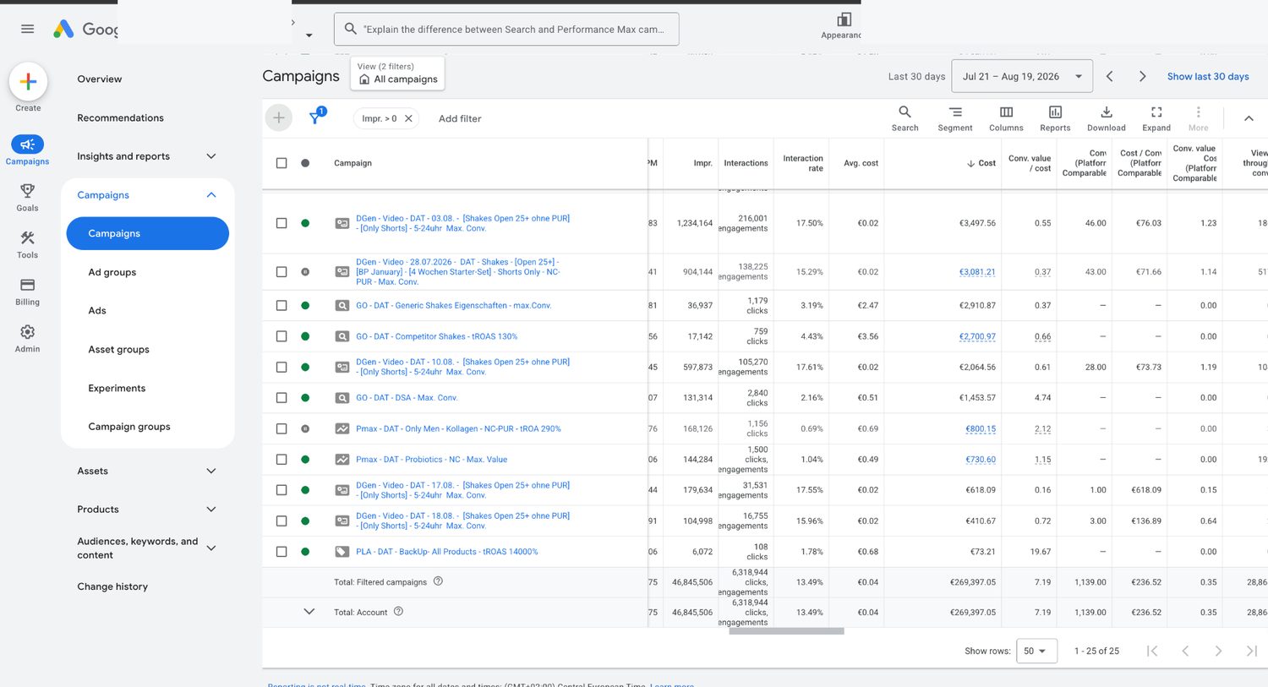
Task: Open the Appearance settings
Action: click(843, 25)
